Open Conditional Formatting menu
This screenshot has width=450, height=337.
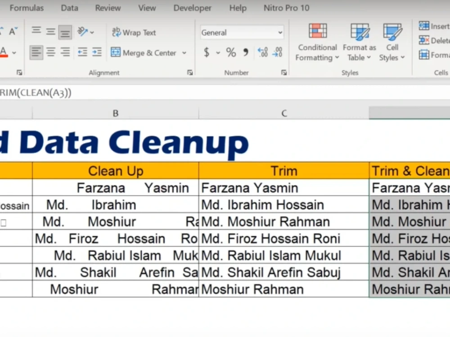(x=317, y=42)
